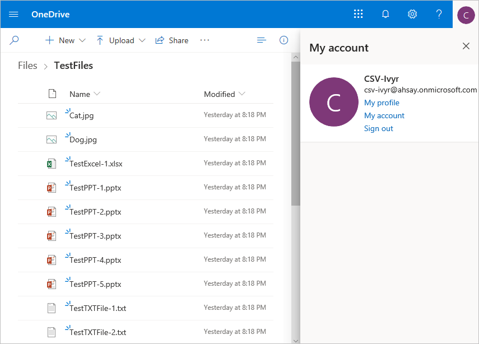
Task: Click the account avatar in header
Action: pyautogui.click(x=466, y=15)
